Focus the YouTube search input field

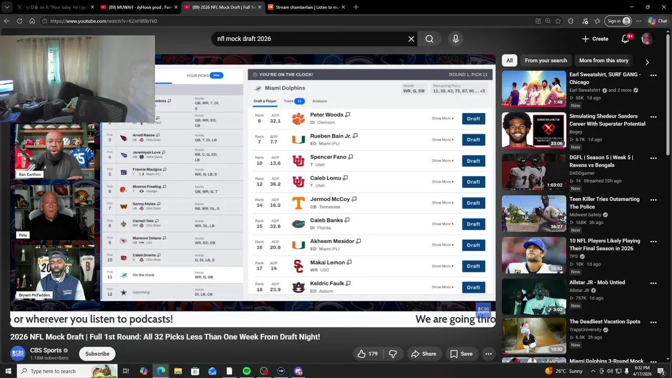pyautogui.click(x=310, y=39)
